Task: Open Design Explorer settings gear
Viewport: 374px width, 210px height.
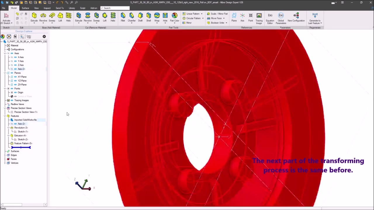Action: [44, 36]
